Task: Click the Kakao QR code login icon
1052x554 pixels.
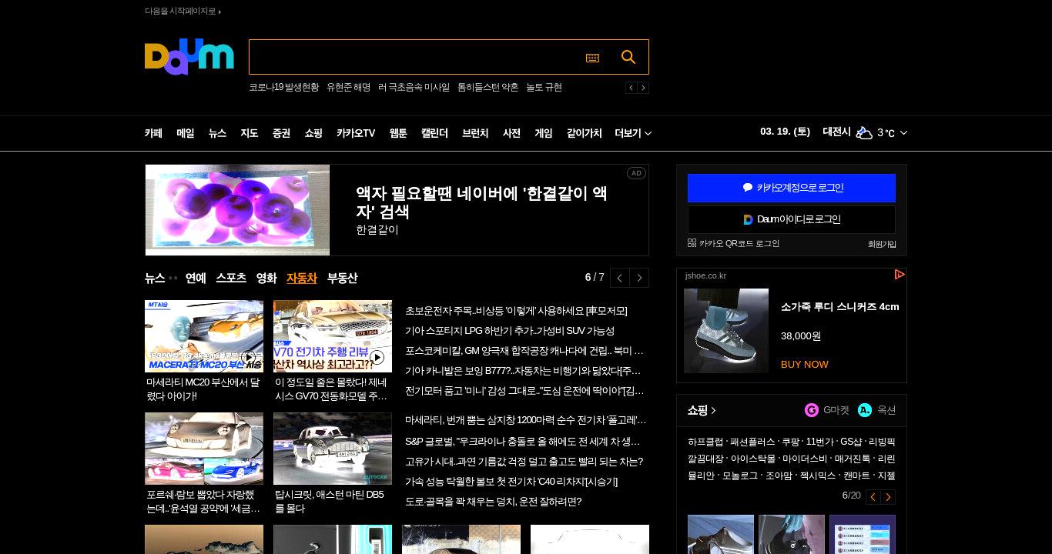Action: point(692,243)
